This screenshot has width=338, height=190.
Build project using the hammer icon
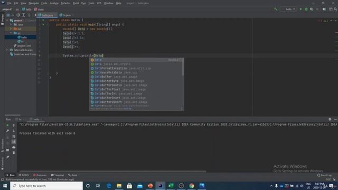[276, 9]
